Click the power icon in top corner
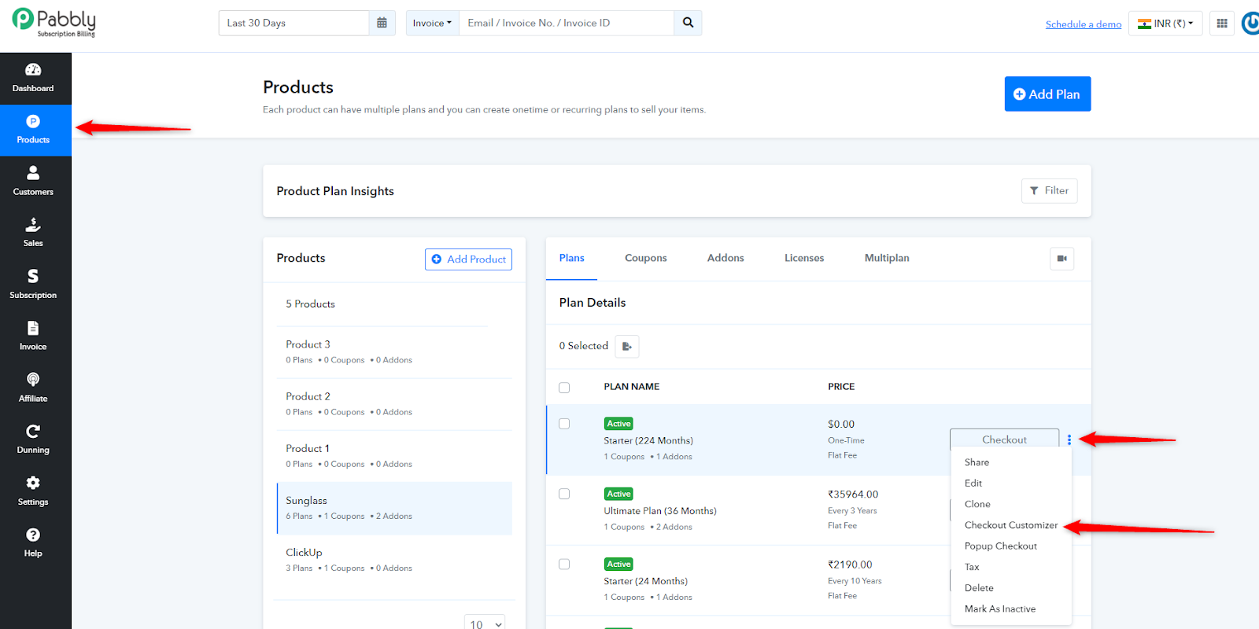The height and width of the screenshot is (629, 1259). click(1250, 24)
